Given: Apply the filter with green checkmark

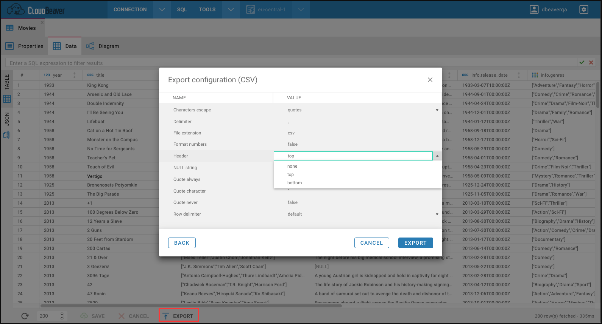Looking at the screenshot, I should coord(582,63).
